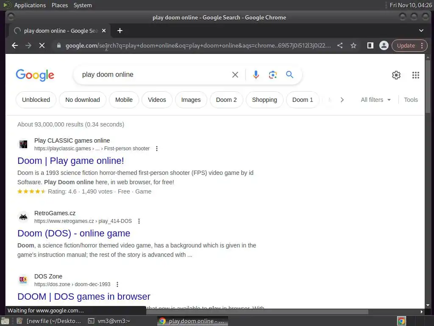Open the Google apps grid

(x=415, y=75)
